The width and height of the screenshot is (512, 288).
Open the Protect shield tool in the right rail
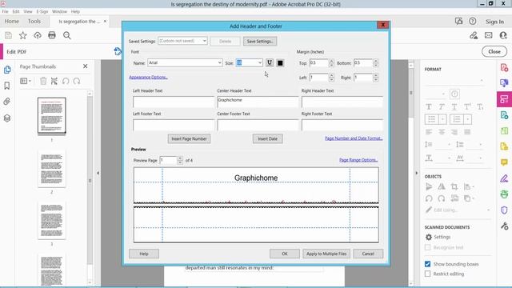pos(504,210)
